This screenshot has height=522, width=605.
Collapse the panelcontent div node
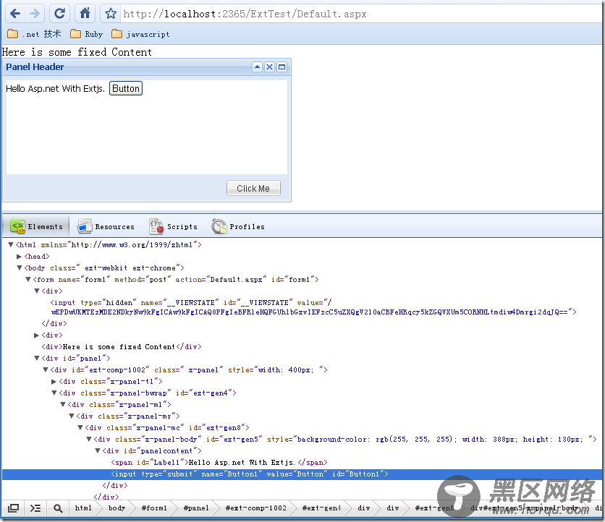[x=98, y=450]
